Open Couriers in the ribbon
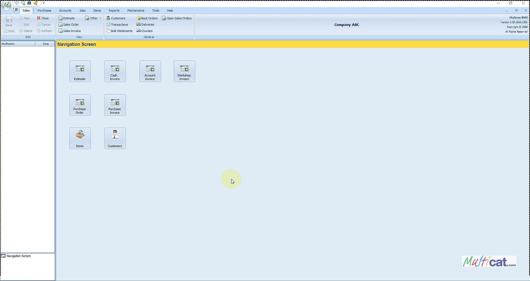 [x=145, y=31]
